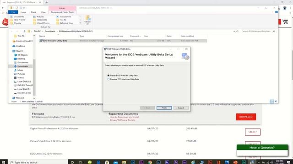Click the browser page vertical scrollbar
293x164 pixels.
[292, 65]
